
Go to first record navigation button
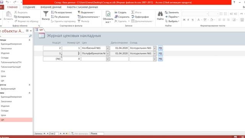pos(44,134)
